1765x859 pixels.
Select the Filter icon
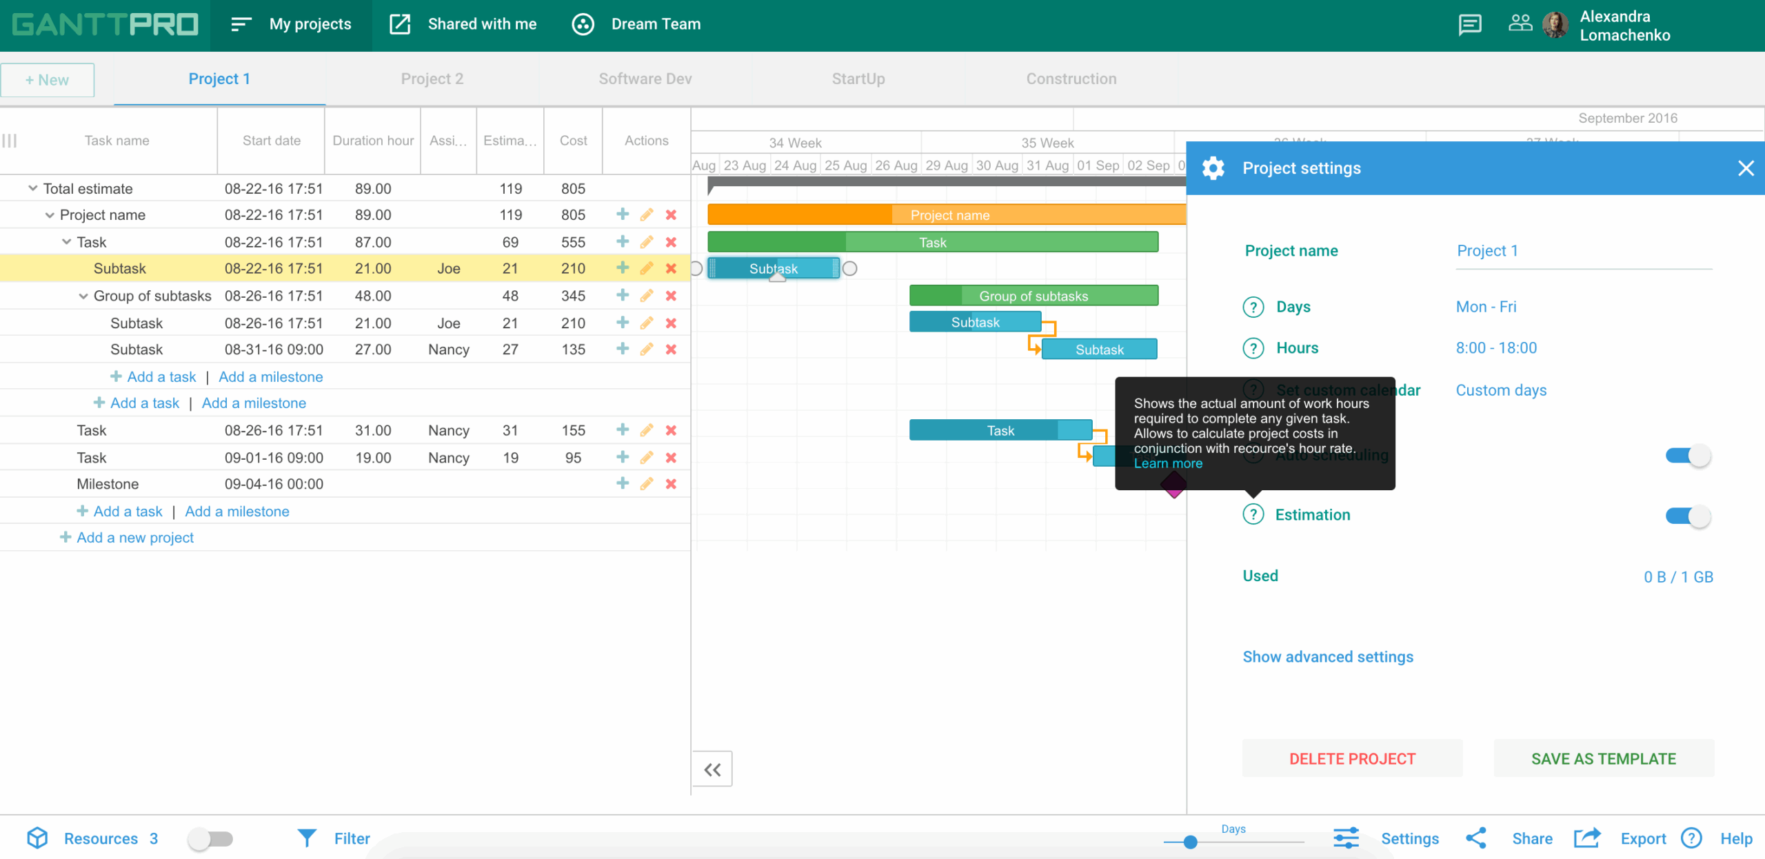307,838
